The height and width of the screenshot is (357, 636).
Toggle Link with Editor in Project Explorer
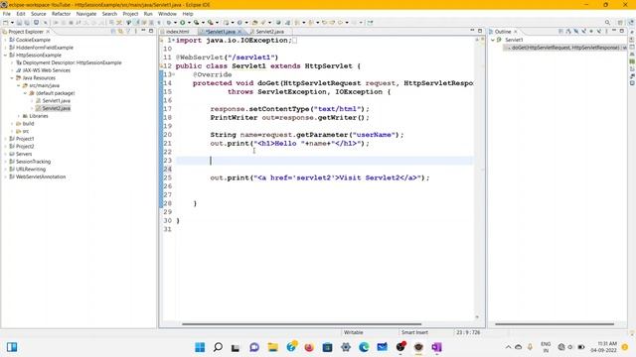coord(120,31)
